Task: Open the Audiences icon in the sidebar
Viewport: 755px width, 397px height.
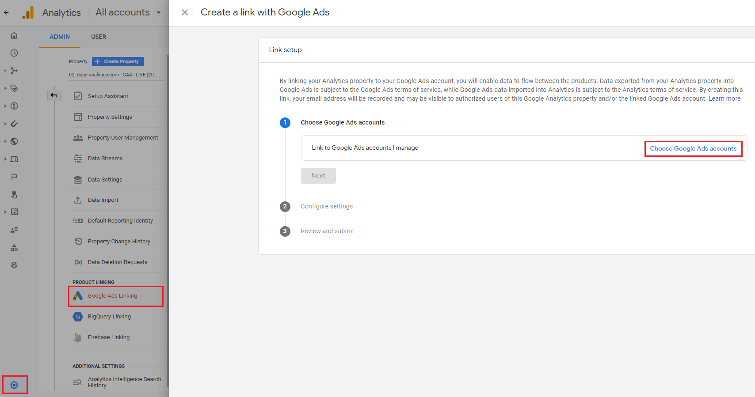Action: (14, 230)
